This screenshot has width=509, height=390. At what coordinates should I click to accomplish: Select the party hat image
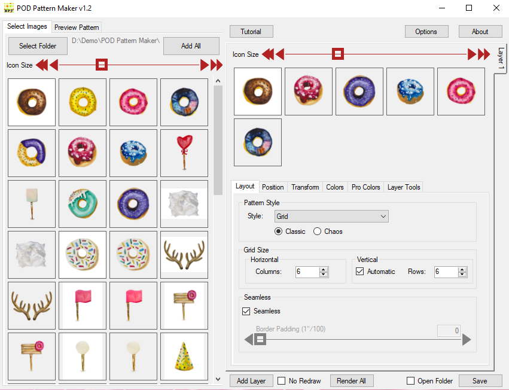184,357
